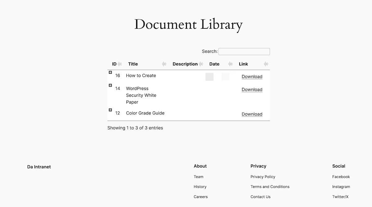Click the Search input box
Screen dimensions: 372x207
tap(244, 51)
